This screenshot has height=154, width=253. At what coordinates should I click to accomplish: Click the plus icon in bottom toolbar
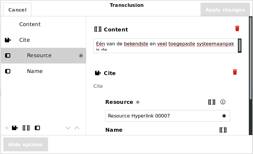[x=7, y=128]
